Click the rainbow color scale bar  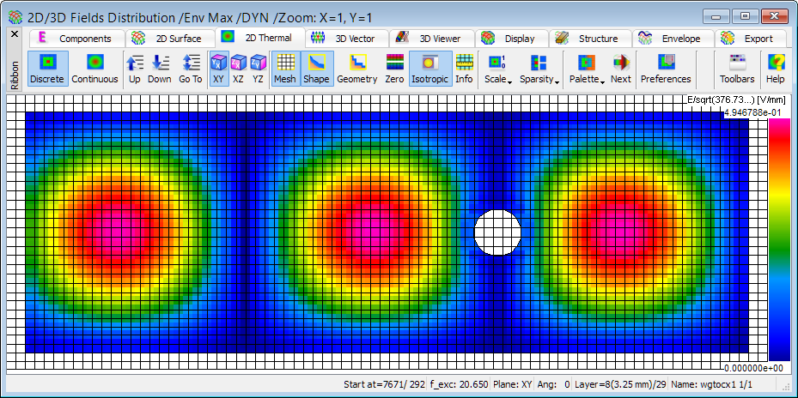[x=779, y=239]
